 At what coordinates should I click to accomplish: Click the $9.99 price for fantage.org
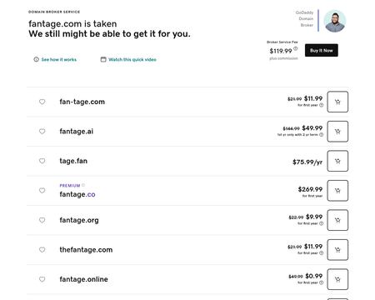(x=314, y=217)
